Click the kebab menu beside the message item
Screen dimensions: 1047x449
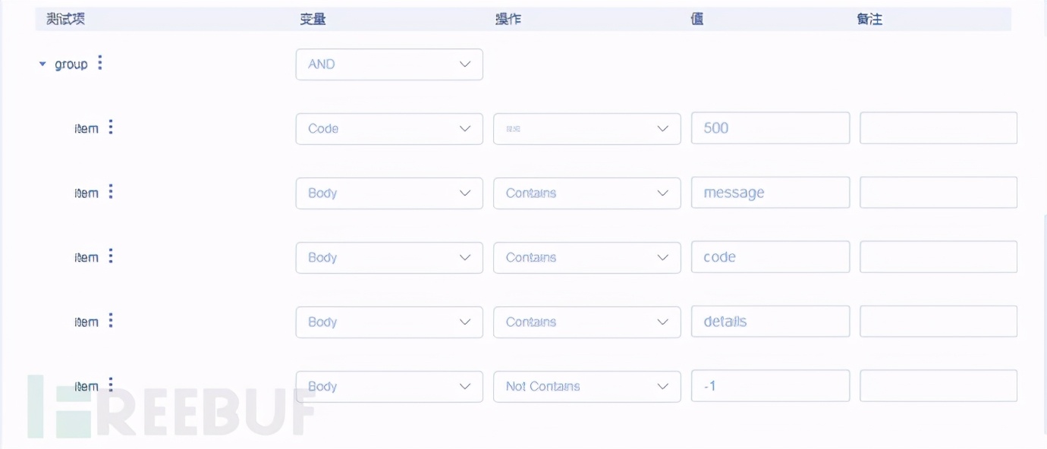(x=111, y=192)
